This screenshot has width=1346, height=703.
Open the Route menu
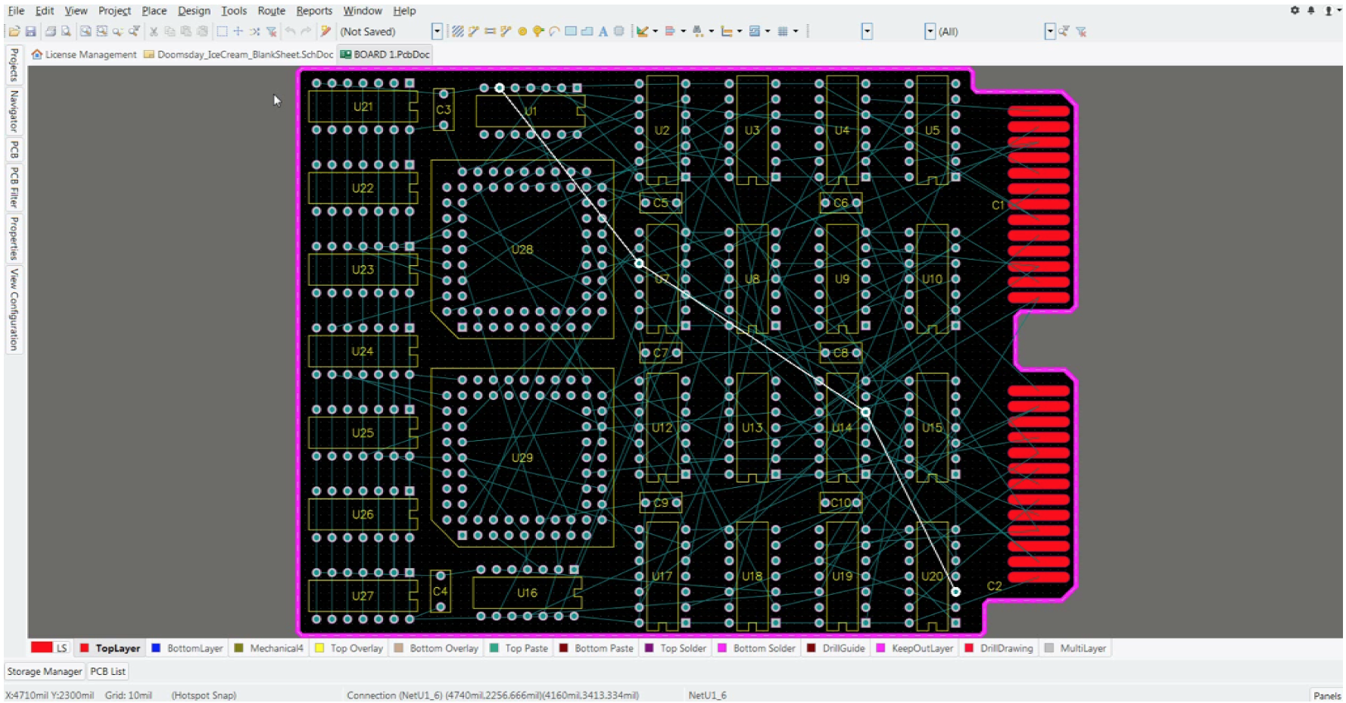point(271,11)
